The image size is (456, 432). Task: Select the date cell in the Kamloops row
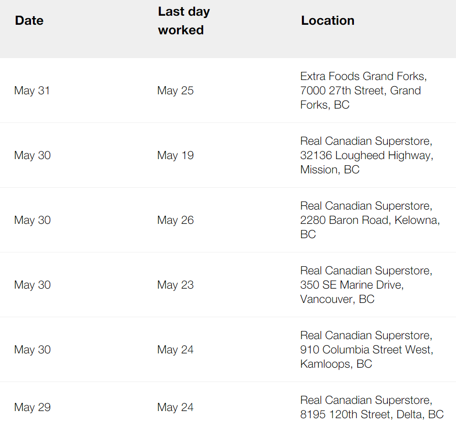(x=32, y=350)
